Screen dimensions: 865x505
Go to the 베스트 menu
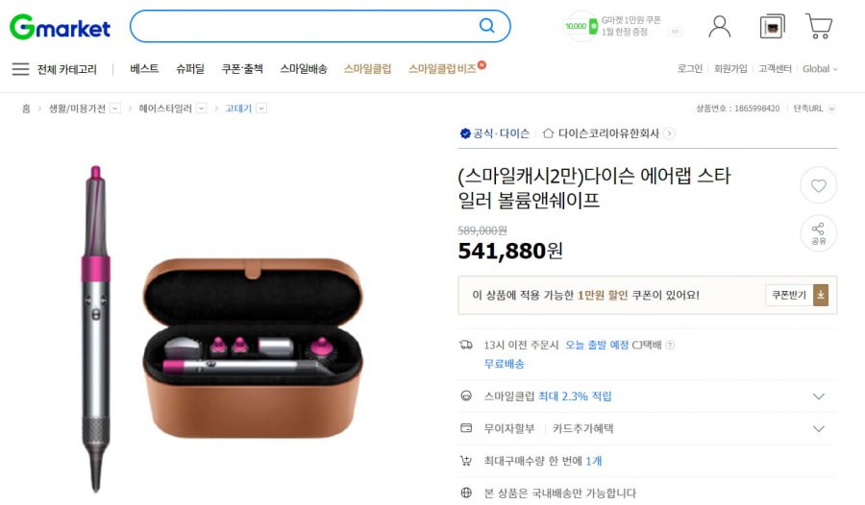(x=144, y=68)
